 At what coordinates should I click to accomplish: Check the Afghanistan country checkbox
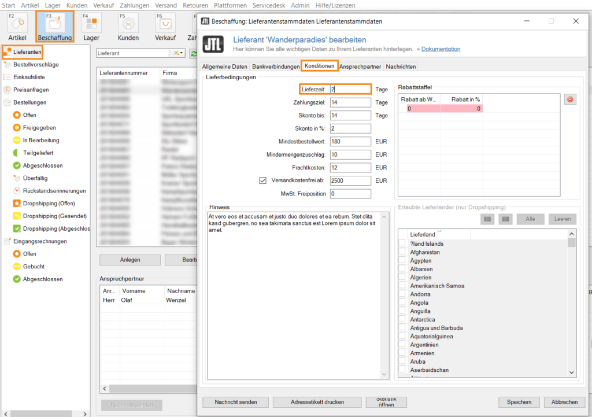(402, 252)
